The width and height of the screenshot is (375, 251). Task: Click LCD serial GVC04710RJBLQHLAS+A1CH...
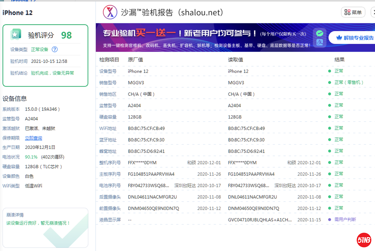[260, 220]
